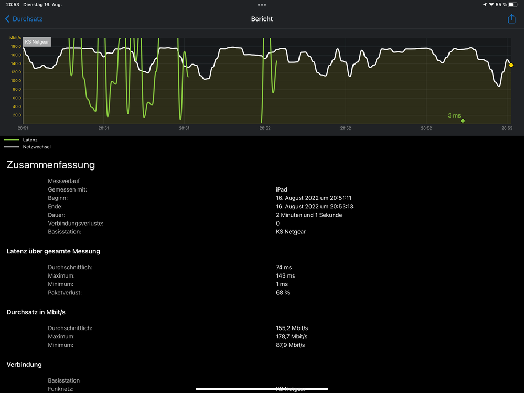Tap the Bericht page title
The width and height of the screenshot is (524, 393).
click(x=262, y=19)
